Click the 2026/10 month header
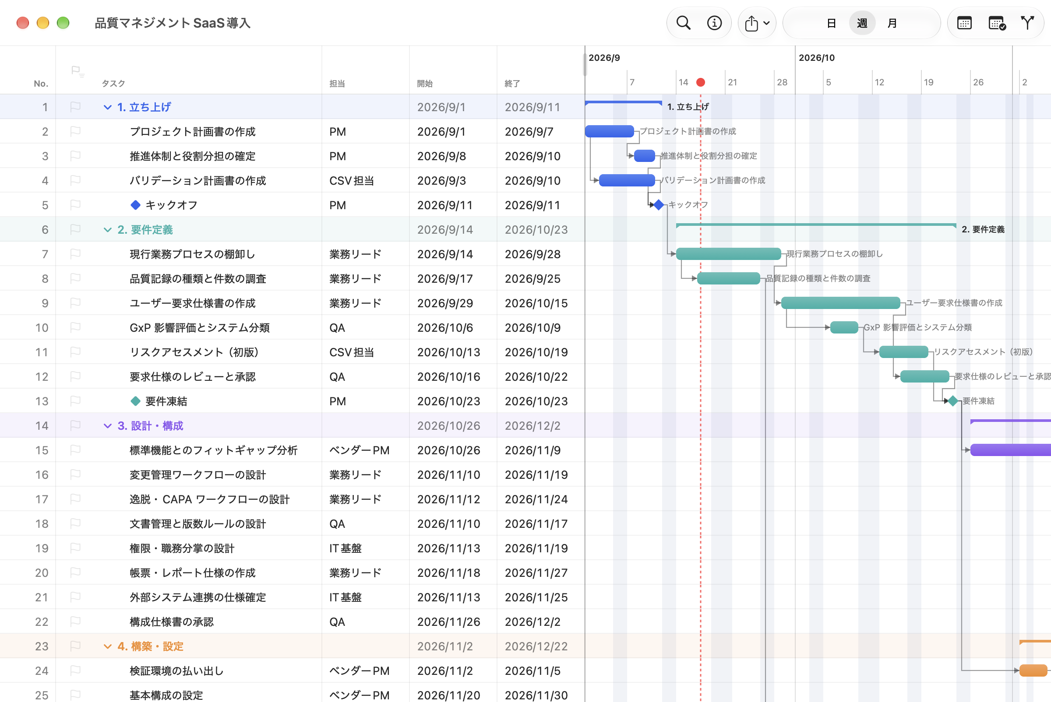This screenshot has width=1051, height=702. click(x=816, y=58)
